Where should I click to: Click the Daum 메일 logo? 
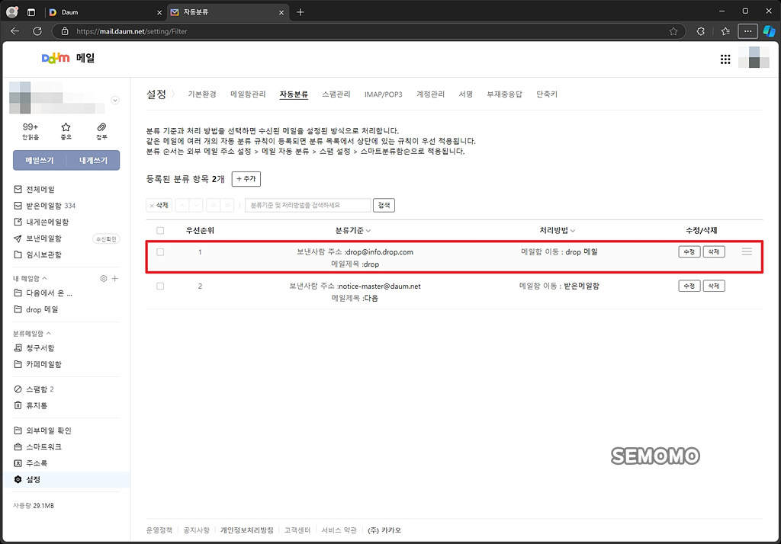tap(68, 58)
